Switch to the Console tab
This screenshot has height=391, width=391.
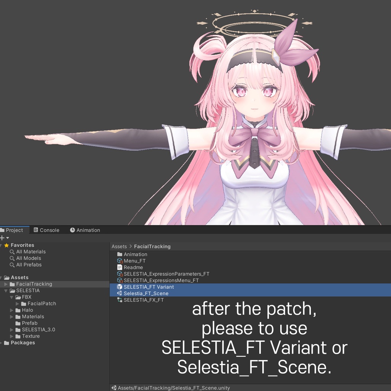(47, 230)
